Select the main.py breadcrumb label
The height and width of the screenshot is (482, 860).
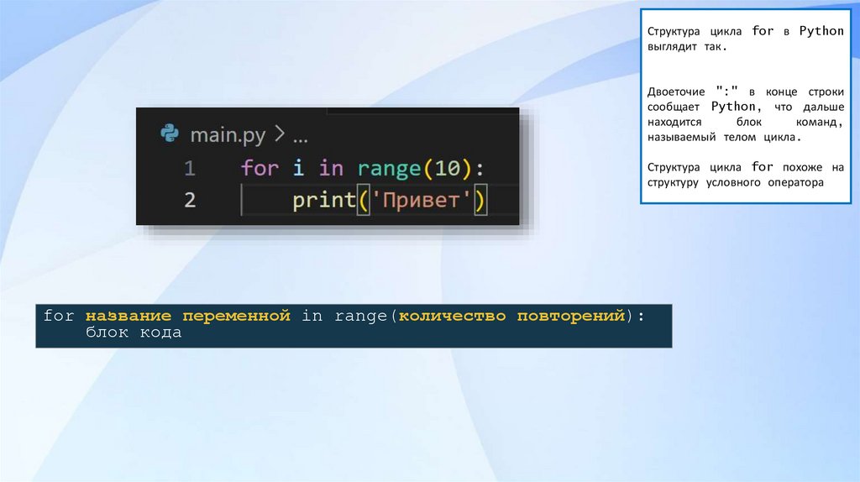(228, 135)
